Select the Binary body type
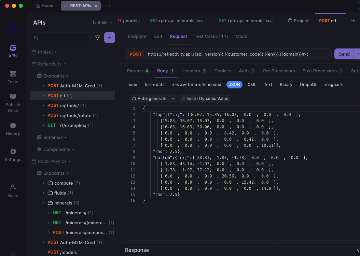The width and height of the screenshot is (360, 256). click(286, 85)
